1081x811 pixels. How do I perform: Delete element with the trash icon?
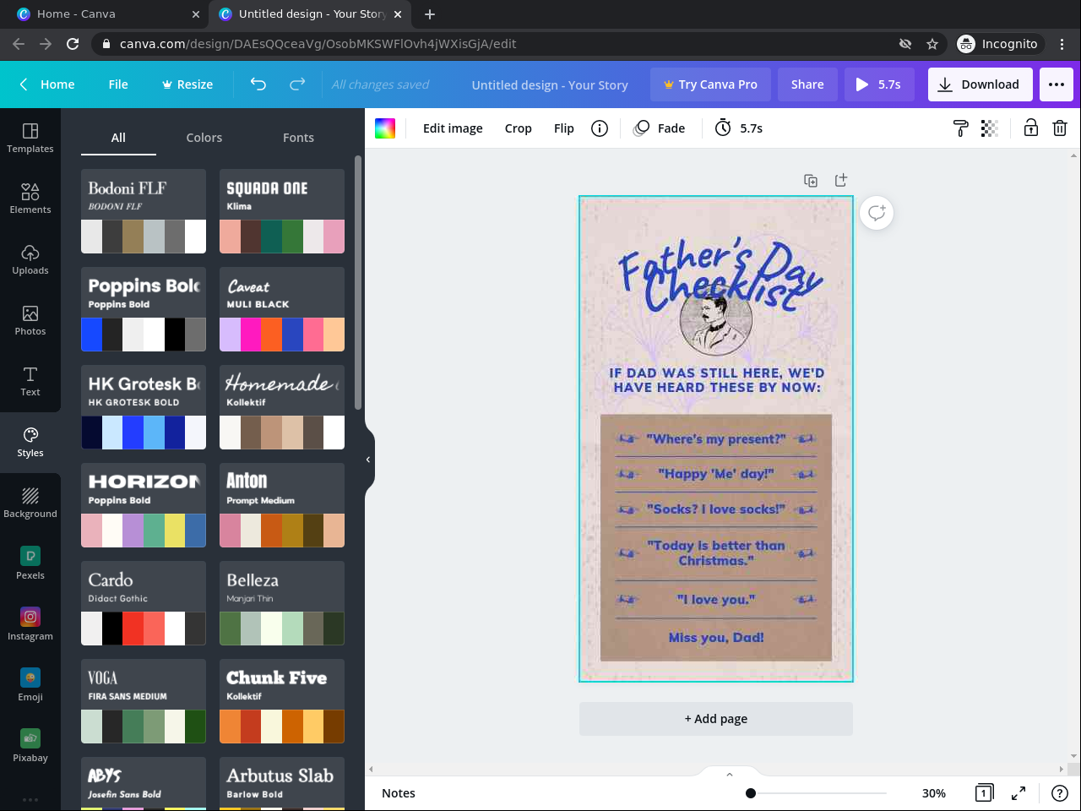(x=1060, y=128)
